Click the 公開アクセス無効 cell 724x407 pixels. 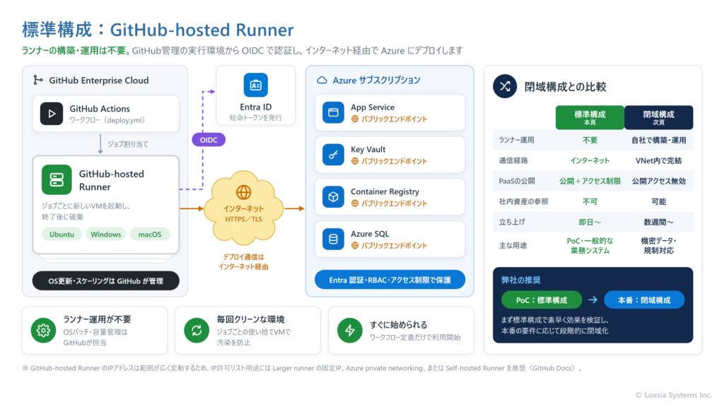tap(658, 181)
